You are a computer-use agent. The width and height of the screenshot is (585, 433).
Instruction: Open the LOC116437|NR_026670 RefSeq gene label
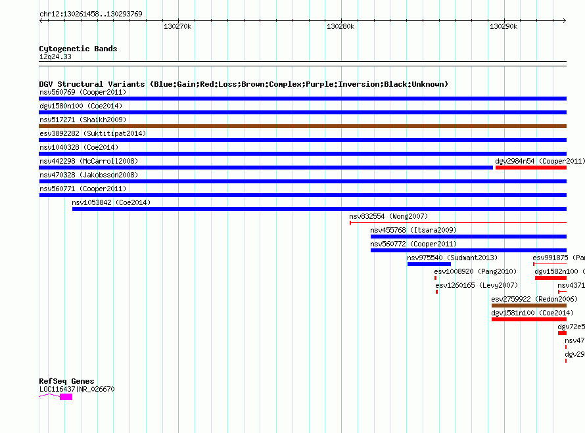pos(77,389)
